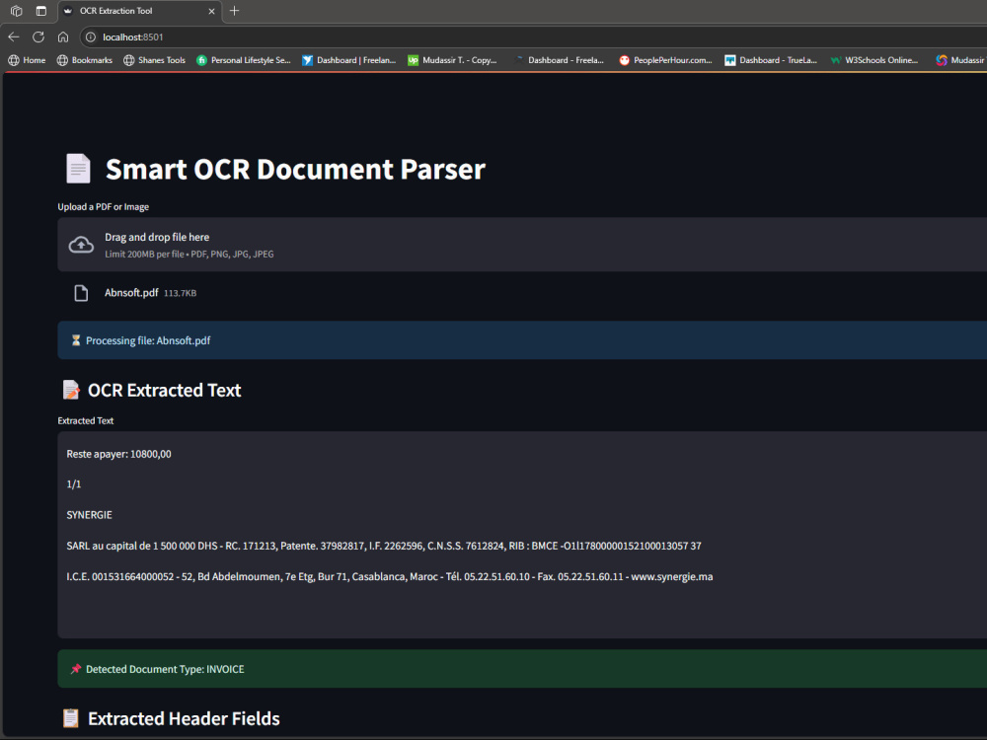Open the PeoplePerHour.com... bookmark
Image resolution: width=987 pixels, height=740 pixels.
click(x=665, y=60)
